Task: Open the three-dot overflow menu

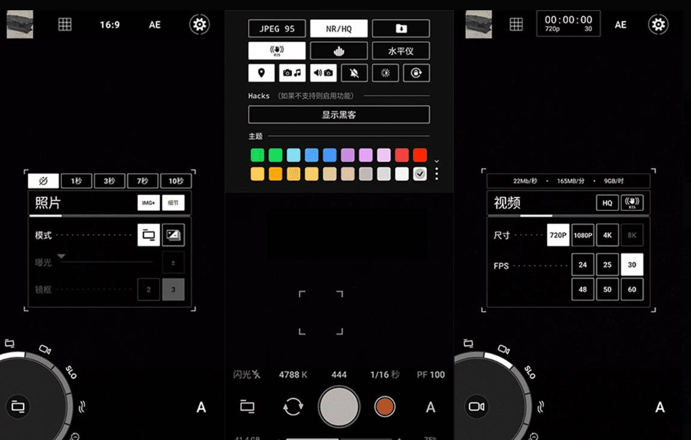Action: [x=436, y=175]
